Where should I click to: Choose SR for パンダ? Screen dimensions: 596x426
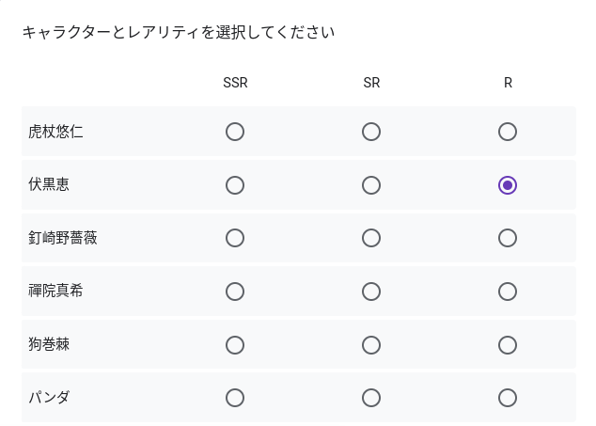pos(371,398)
